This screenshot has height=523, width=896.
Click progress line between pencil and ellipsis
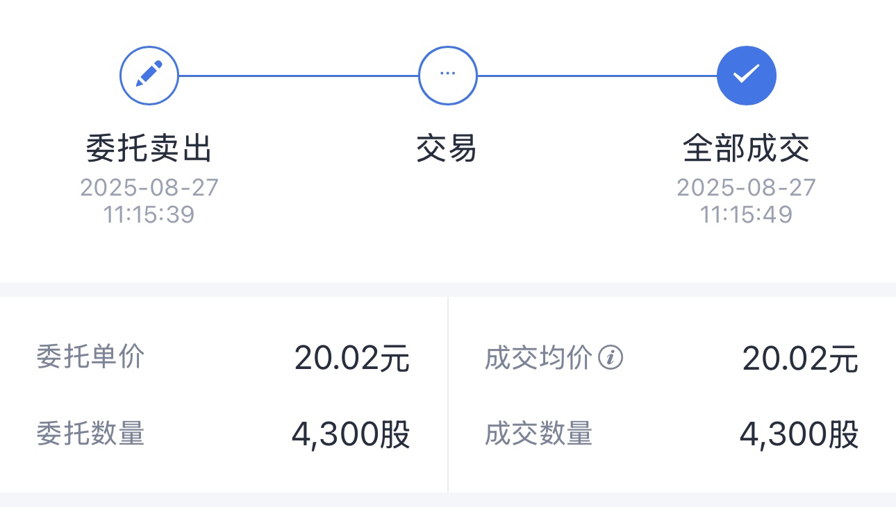(x=299, y=76)
